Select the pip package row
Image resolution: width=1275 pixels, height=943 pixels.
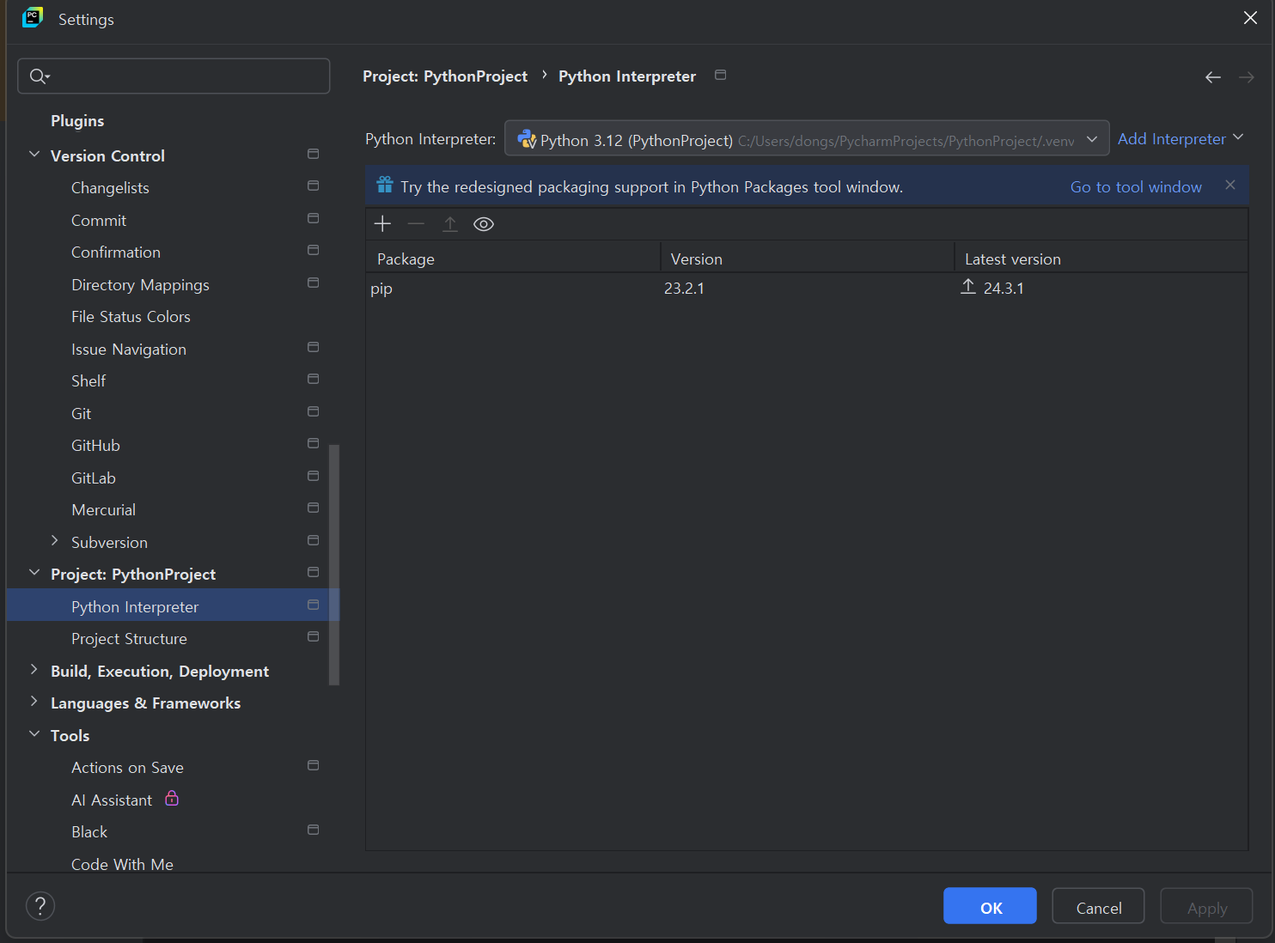(807, 289)
